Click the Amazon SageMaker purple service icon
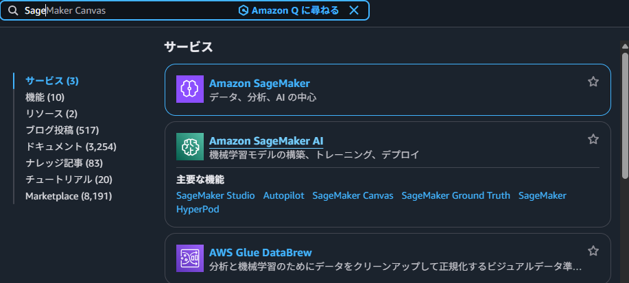This screenshot has height=283, width=629. coord(190,89)
